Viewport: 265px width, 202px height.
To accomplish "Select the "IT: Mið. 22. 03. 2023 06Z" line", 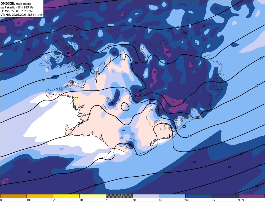I will tap(17, 11).
